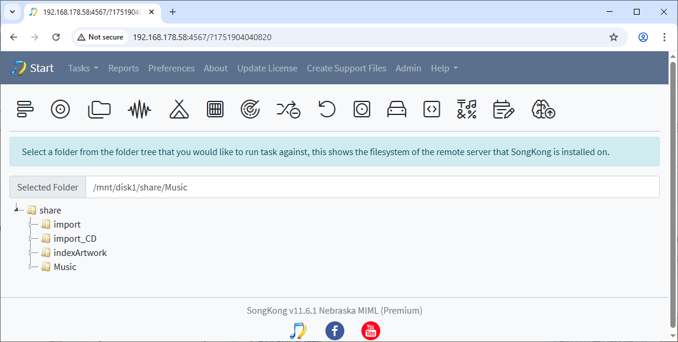Image resolution: width=678 pixels, height=342 pixels.
Task: Go back in browser history
Action: click(14, 37)
